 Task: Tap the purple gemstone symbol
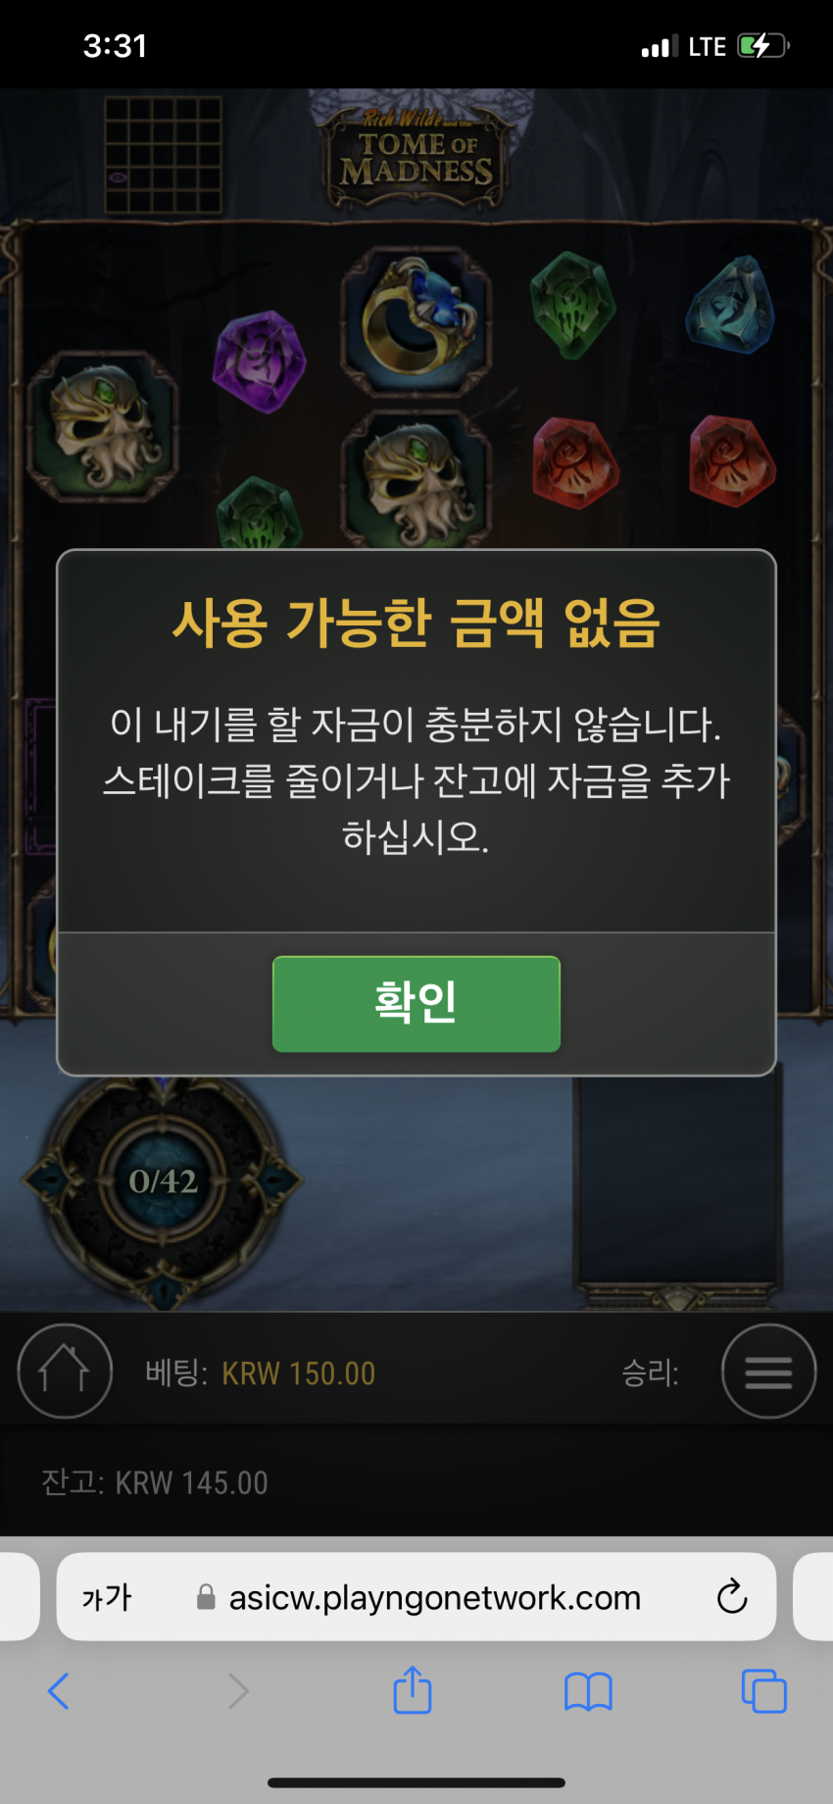tap(260, 362)
